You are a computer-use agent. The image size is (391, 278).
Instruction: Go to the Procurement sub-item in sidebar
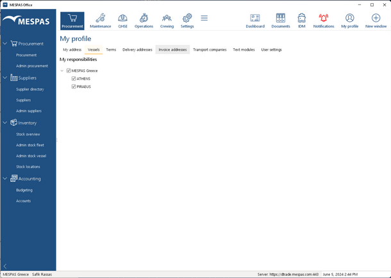(26, 55)
